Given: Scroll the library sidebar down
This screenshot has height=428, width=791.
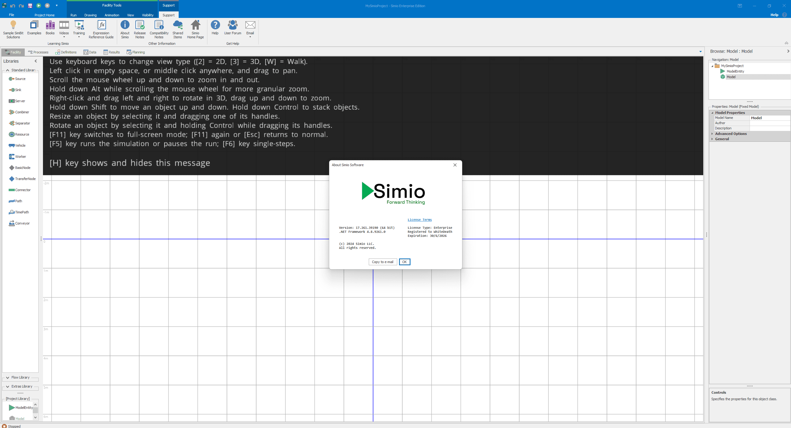Looking at the screenshot, I should click(36, 418).
